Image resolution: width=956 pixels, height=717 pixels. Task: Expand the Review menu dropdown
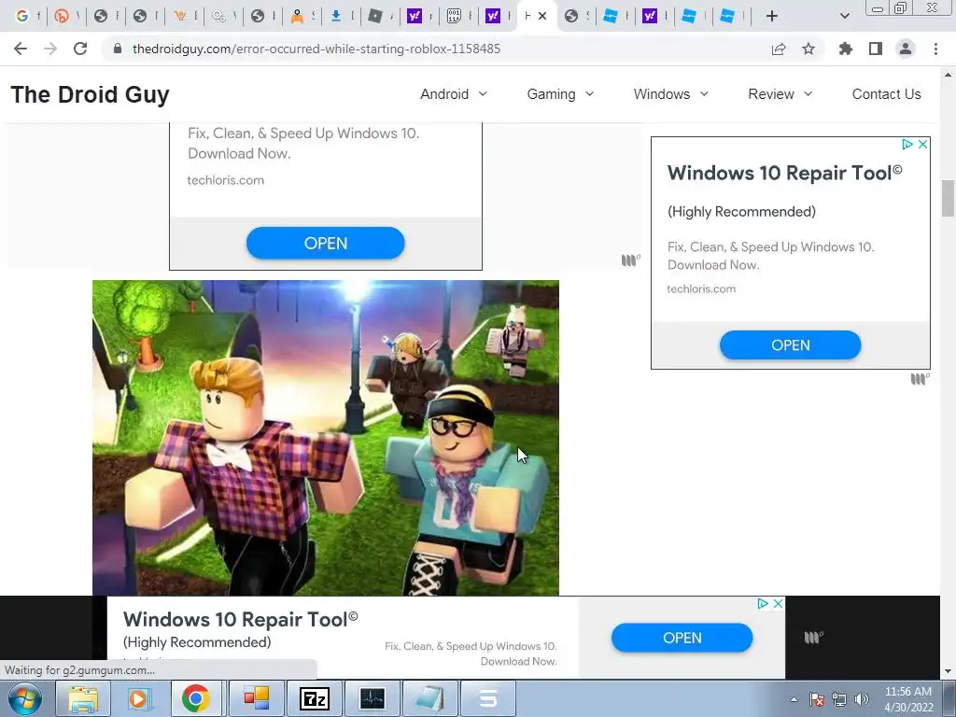780,94
